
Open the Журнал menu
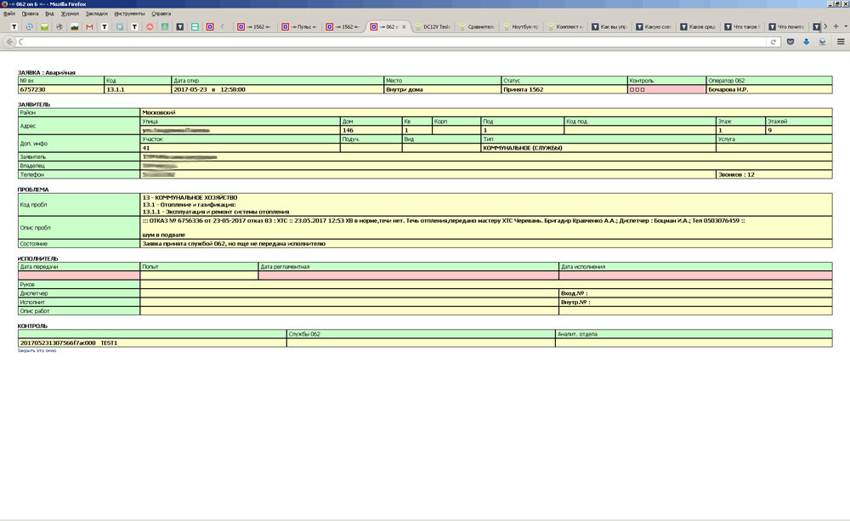[x=69, y=14]
